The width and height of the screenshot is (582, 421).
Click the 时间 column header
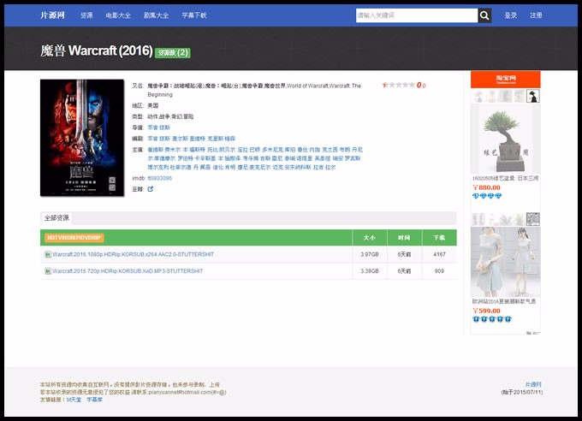pyautogui.click(x=404, y=238)
